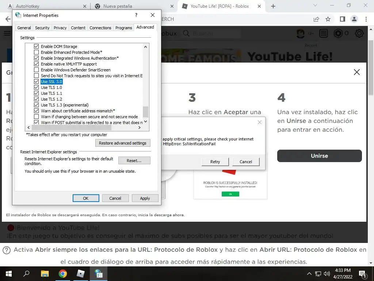This screenshot has width=374, height=281.
Task: Click the Internet Properties help question mark
Action: coord(136,15)
